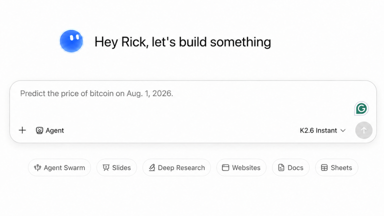Open the plus attachment menu
384x216 pixels.
[x=22, y=130]
